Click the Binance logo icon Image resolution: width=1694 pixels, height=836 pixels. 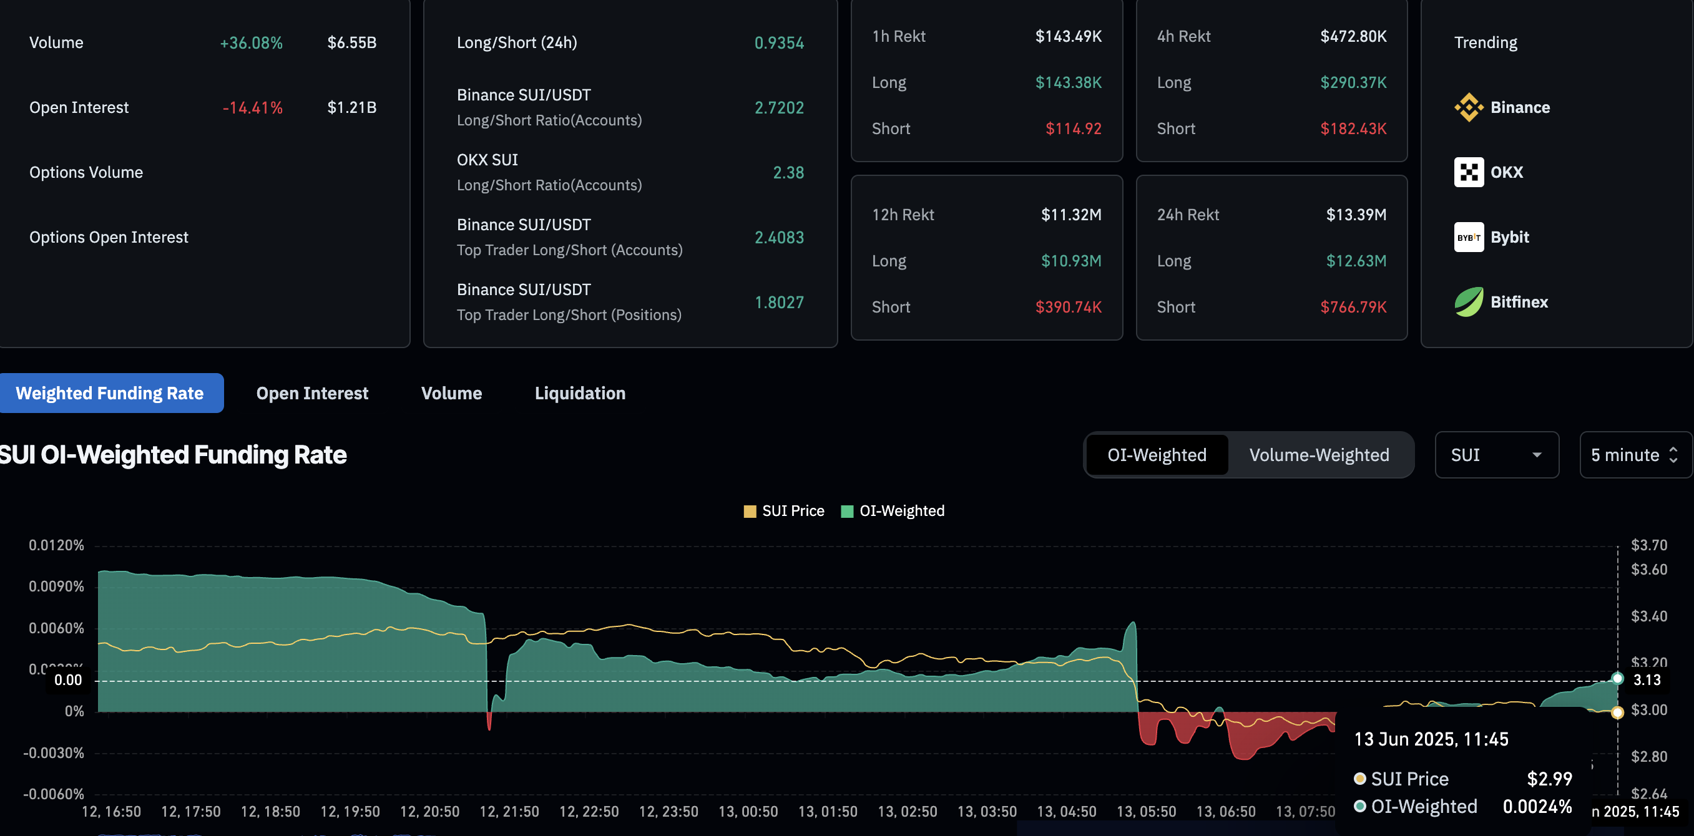(x=1468, y=107)
